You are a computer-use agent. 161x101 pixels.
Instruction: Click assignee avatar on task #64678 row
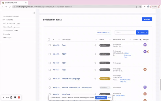[x=145, y=45]
